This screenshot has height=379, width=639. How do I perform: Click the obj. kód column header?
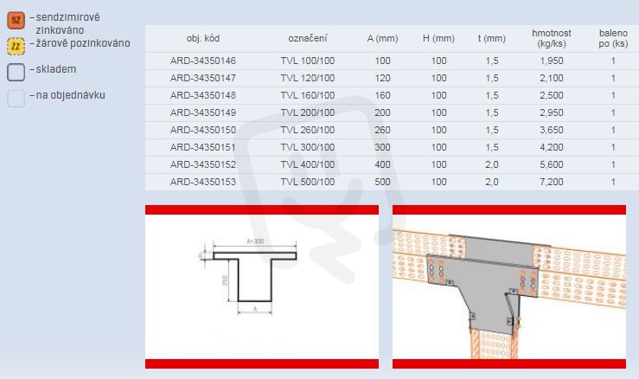[203, 38]
